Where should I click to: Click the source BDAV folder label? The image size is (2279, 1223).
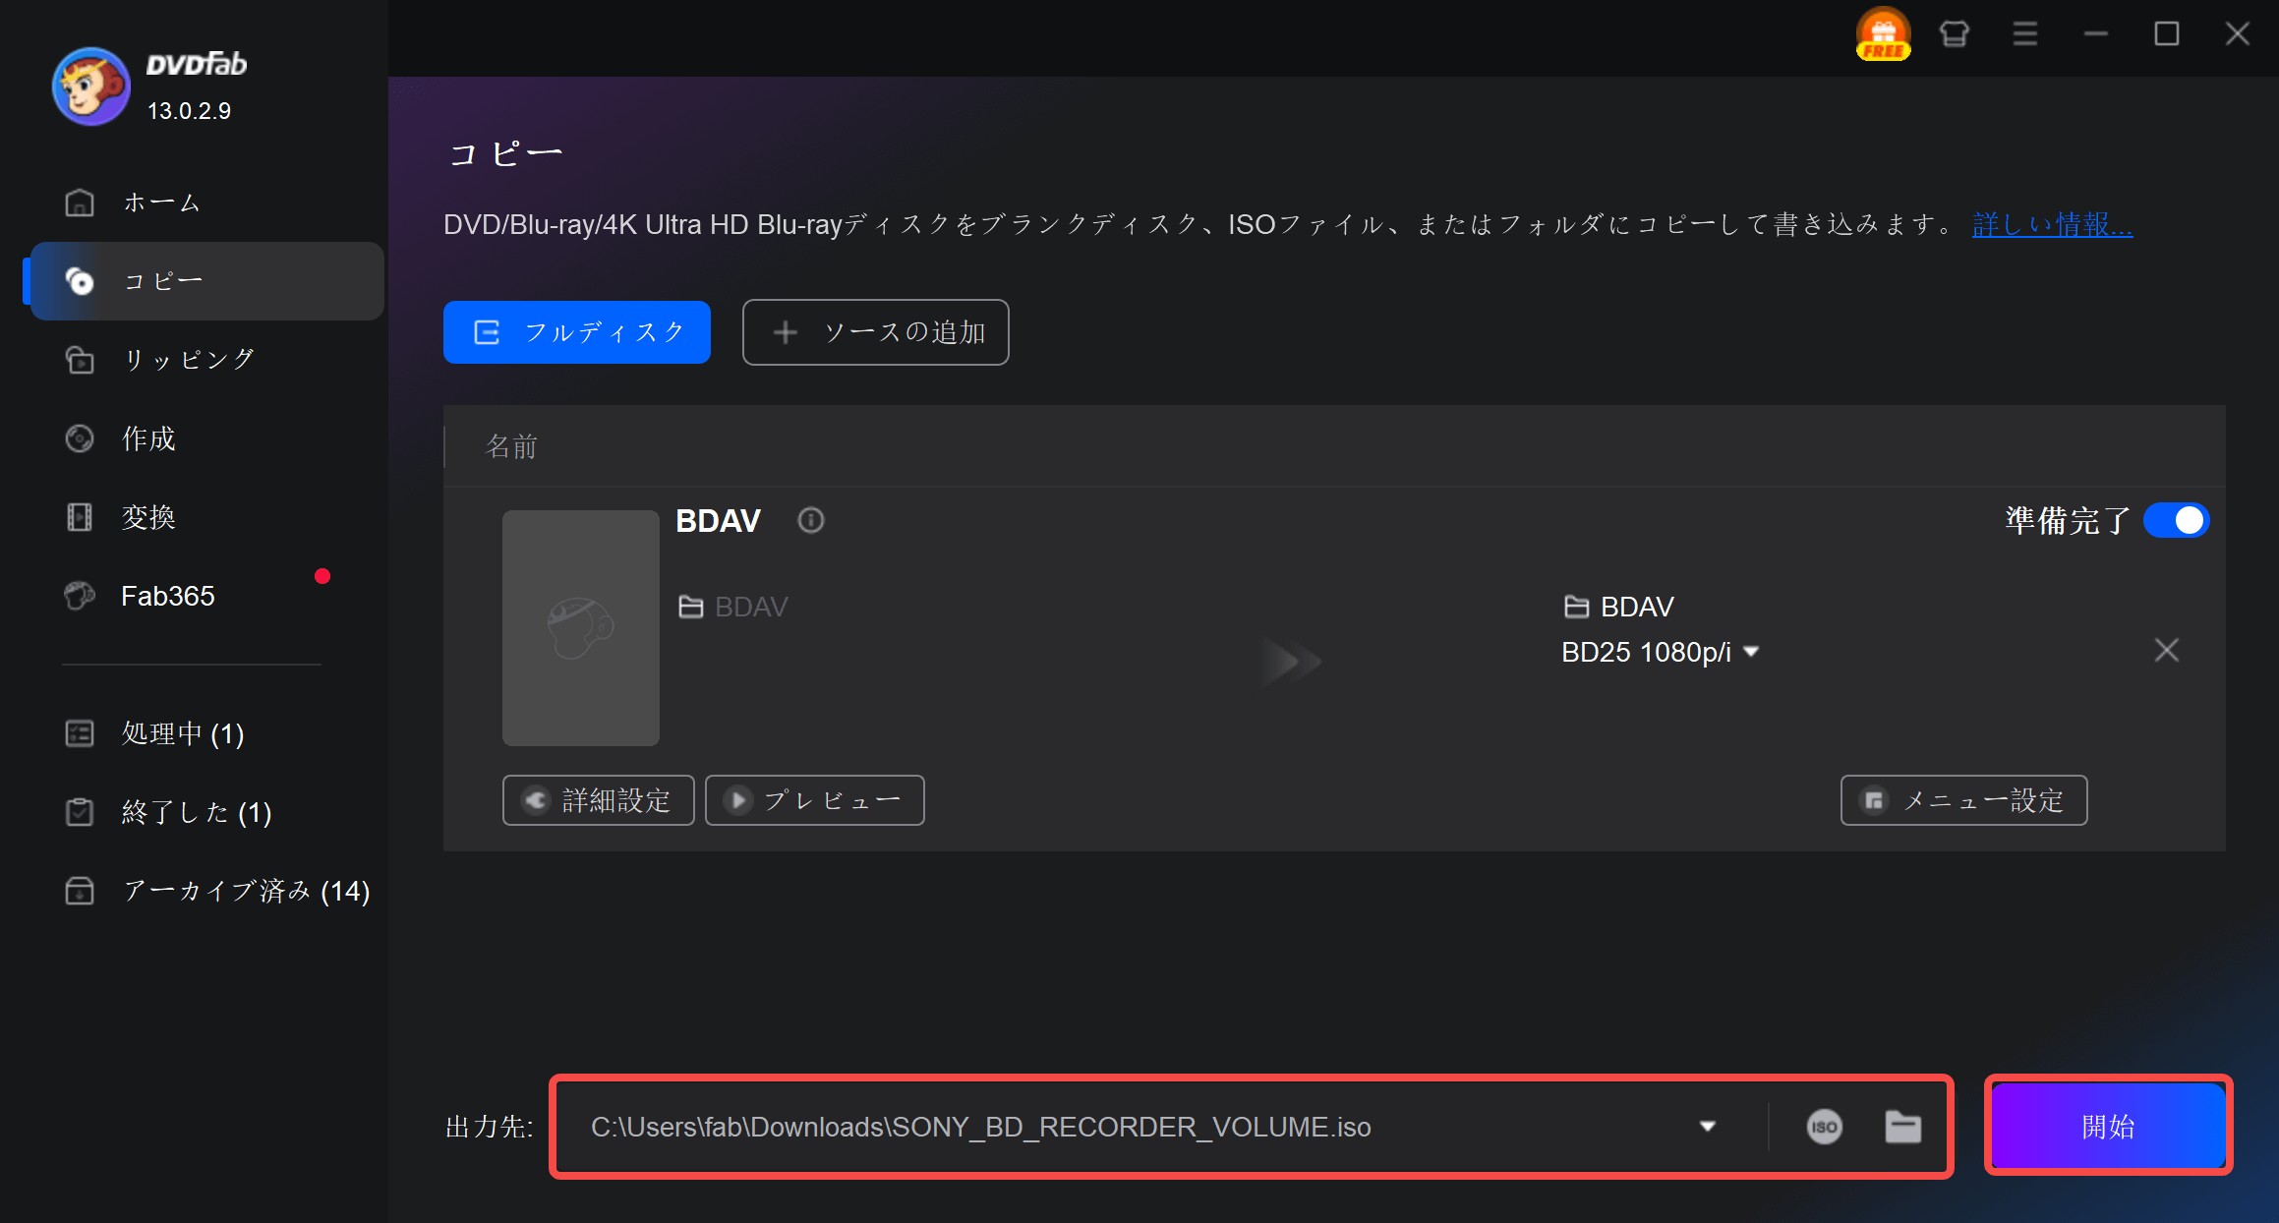[x=733, y=607]
